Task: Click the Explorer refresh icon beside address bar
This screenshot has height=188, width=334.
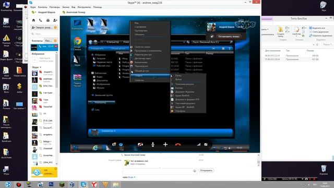Action: 317,44
